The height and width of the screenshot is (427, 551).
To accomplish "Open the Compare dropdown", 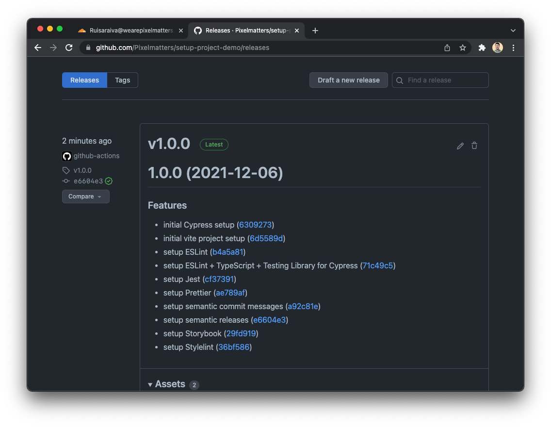I will 86,197.
